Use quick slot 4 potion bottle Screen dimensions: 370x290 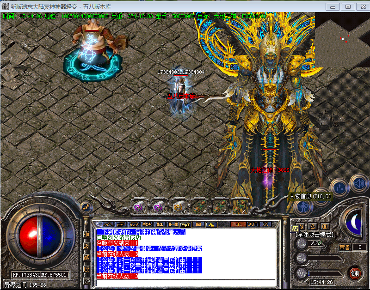[199, 207]
